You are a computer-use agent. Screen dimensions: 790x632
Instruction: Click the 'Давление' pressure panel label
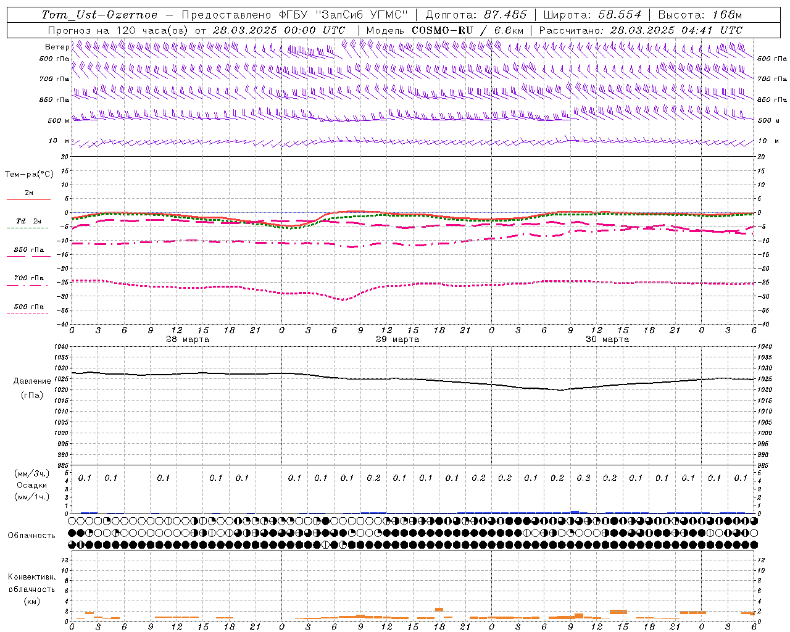(x=32, y=381)
